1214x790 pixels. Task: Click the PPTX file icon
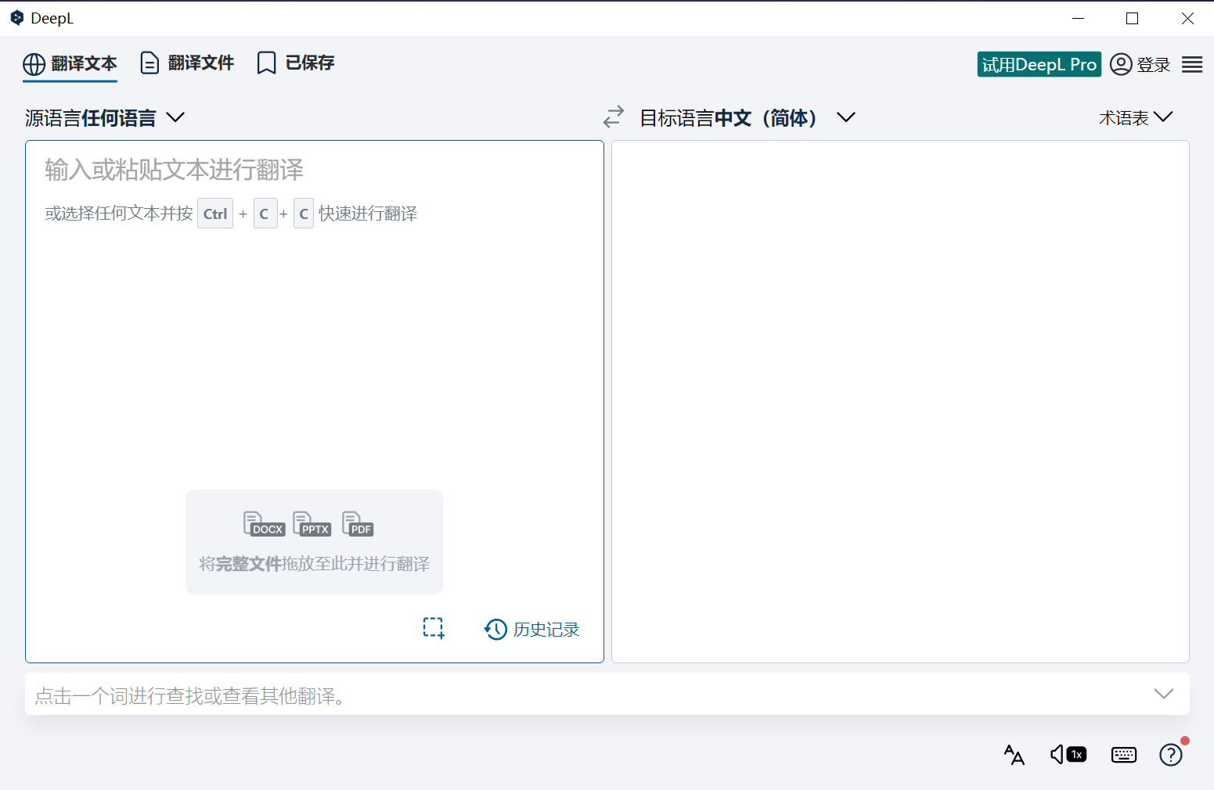[311, 523]
